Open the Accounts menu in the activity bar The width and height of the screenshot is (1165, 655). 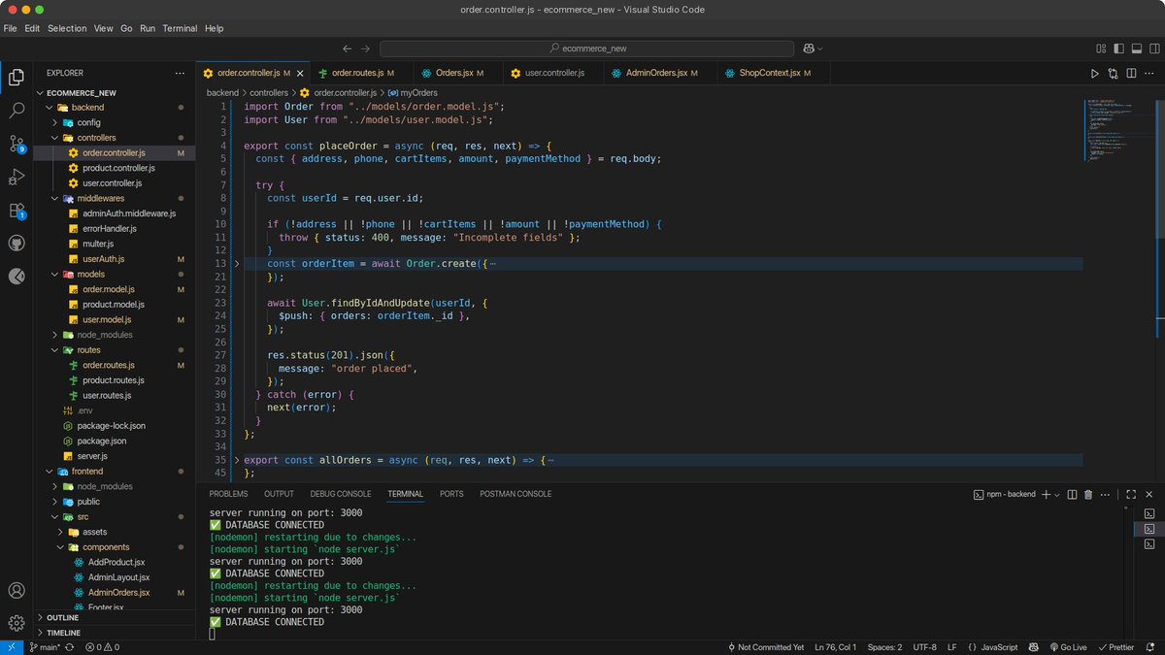17,590
